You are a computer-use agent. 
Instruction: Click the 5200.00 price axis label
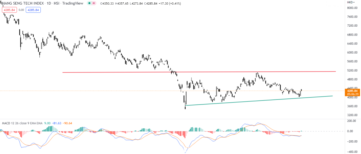[353, 71]
